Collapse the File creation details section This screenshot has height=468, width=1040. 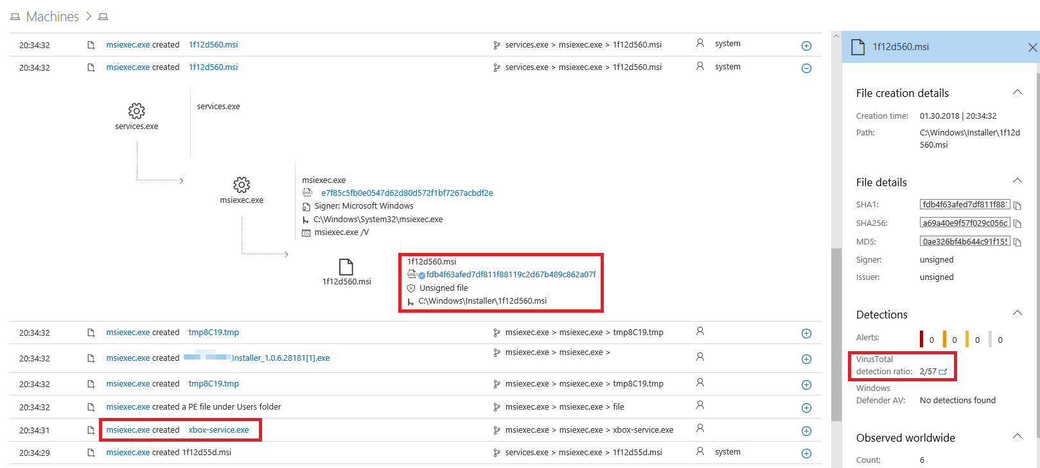tap(1017, 92)
